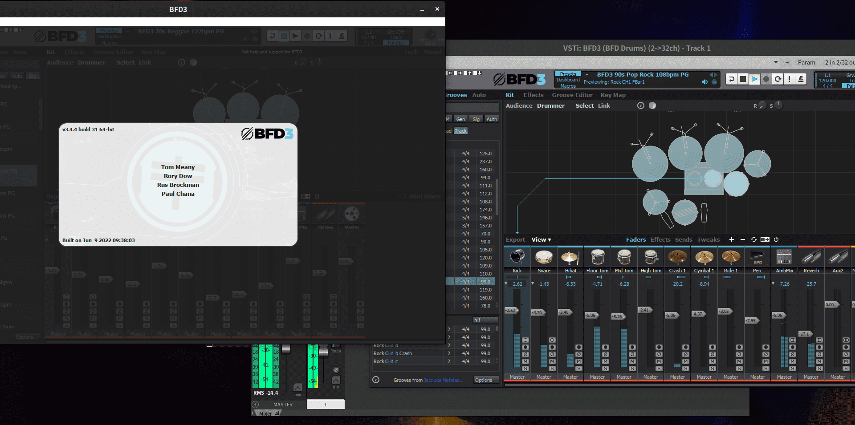The width and height of the screenshot is (855, 425).
Task: Click the record button in BFD3 transport
Action: coord(766,79)
